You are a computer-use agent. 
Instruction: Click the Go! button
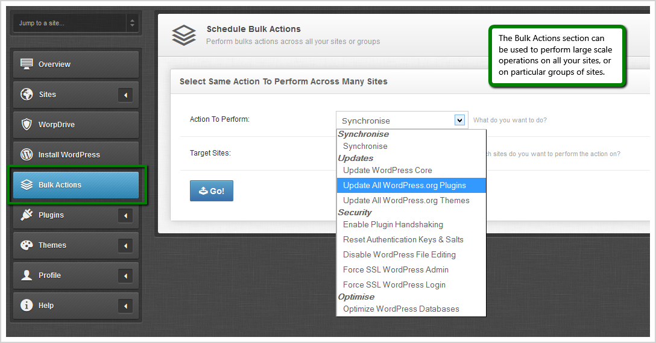(212, 190)
